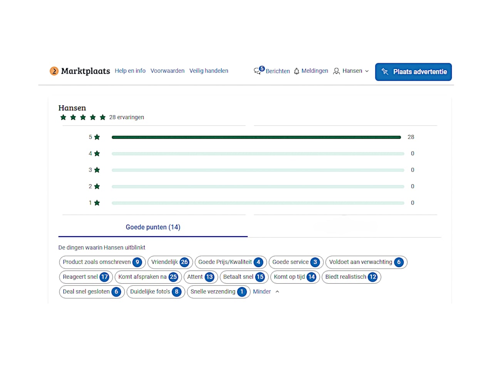Select the Attent tag

click(x=201, y=277)
